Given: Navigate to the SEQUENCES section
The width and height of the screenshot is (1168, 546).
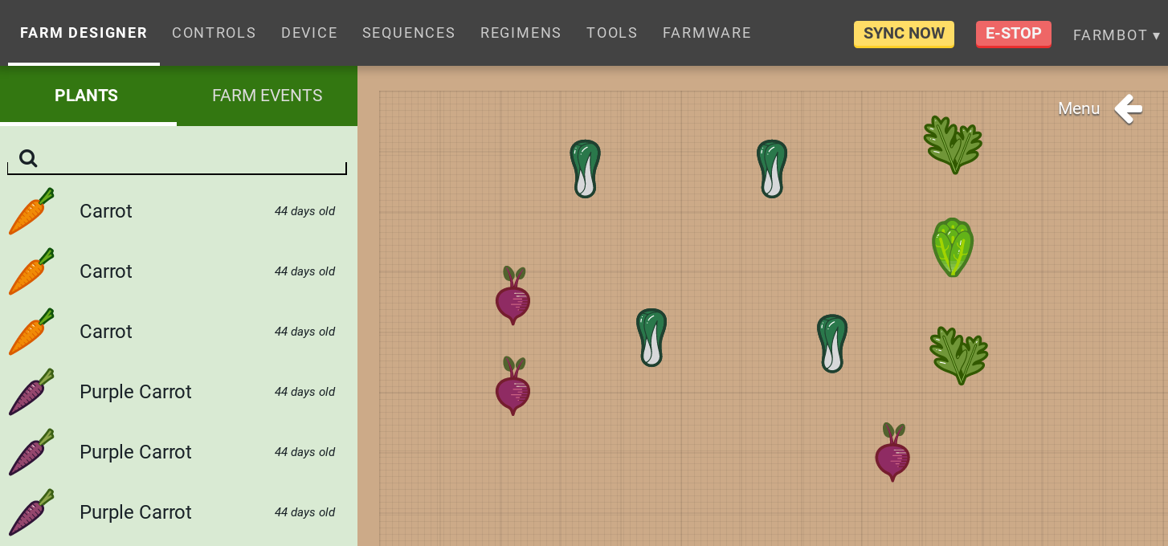Looking at the screenshot, I should (408, 33).
